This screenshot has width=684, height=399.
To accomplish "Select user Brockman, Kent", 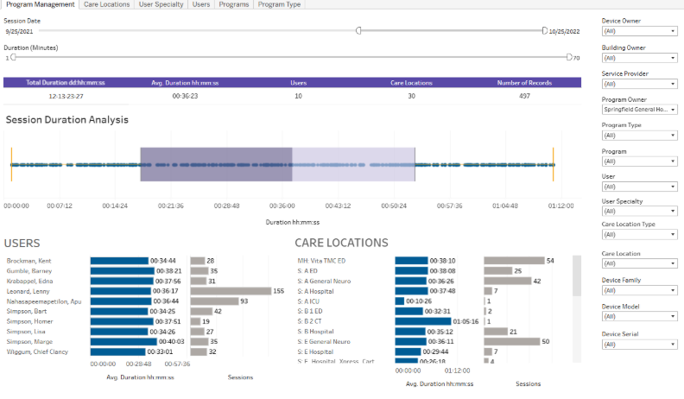I will click(28, 260).
